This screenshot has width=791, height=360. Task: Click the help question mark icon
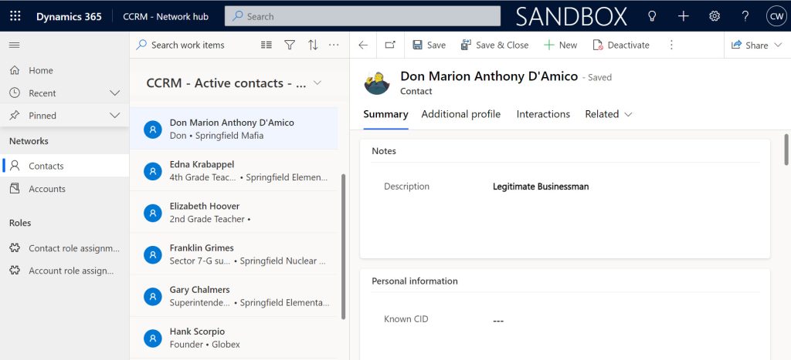(x=745, y=16)
